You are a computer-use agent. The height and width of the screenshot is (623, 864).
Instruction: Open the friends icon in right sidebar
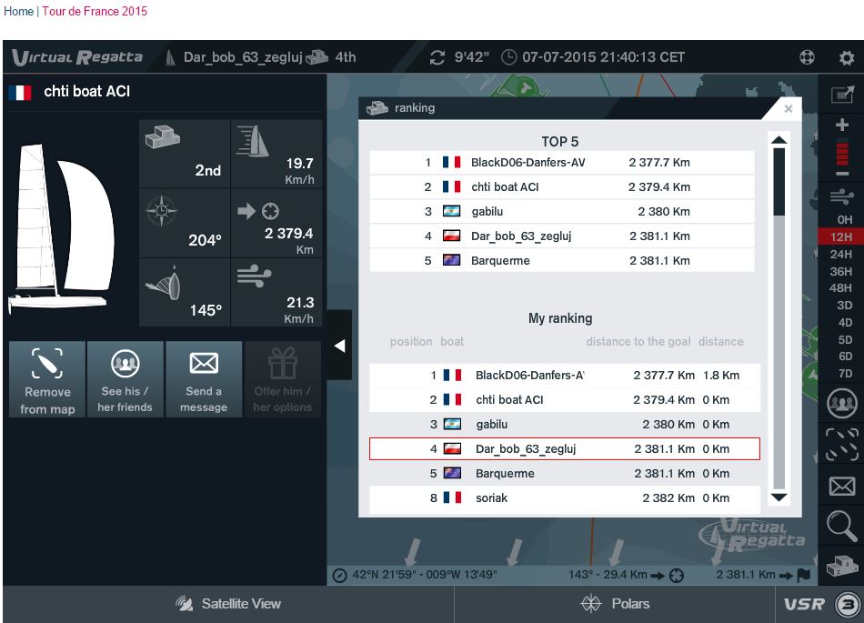pos(842,403)
